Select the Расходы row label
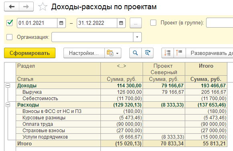 click(x=28, y=105)
